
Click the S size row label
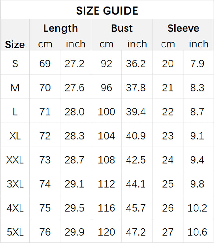pyautogui.click(x=15, y=64)
